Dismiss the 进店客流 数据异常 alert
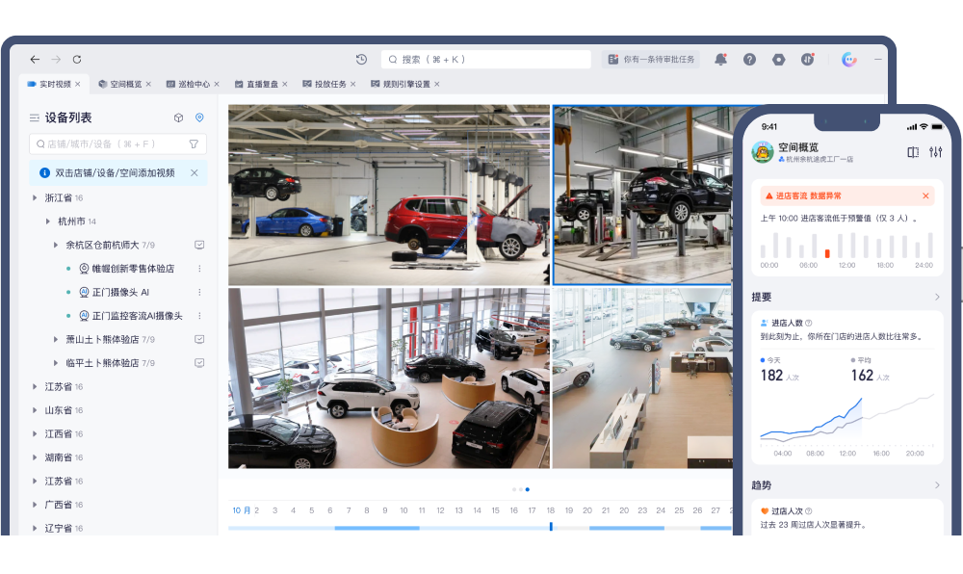963x574 pixels. pyautogui.click(x=925, y=196)
